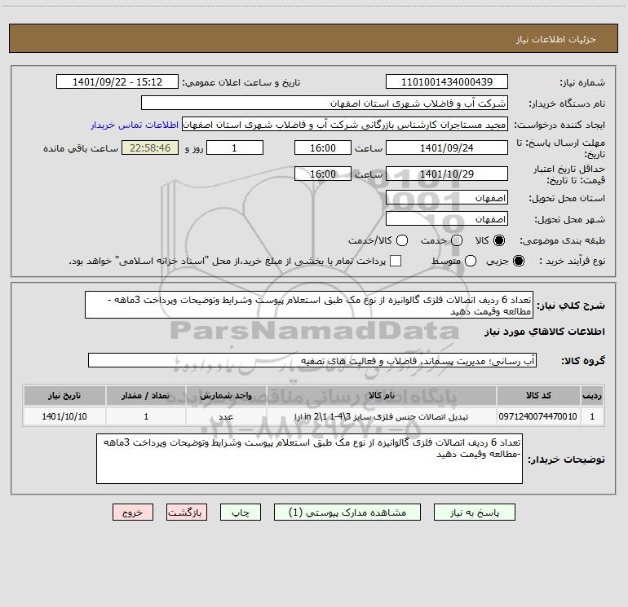This screenshot has height=607, width=628.
Task: Click the پاسخ به نیاز button
Action: click(475, 512)
